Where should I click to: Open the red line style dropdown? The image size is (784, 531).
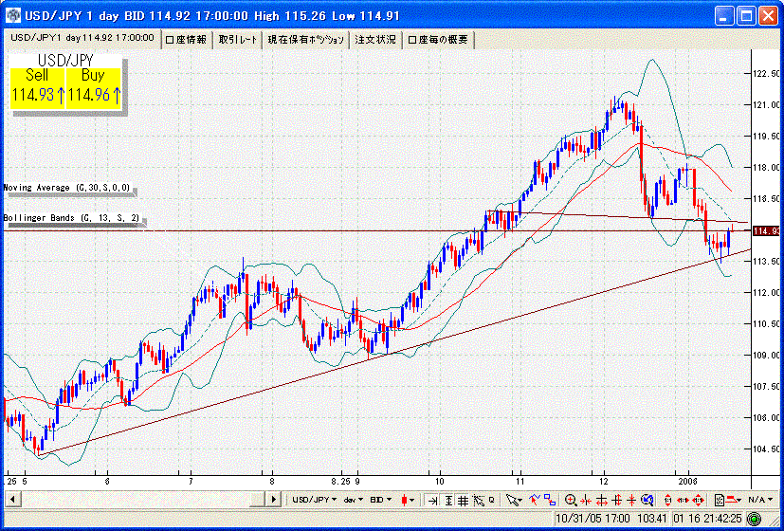[733, 500]
